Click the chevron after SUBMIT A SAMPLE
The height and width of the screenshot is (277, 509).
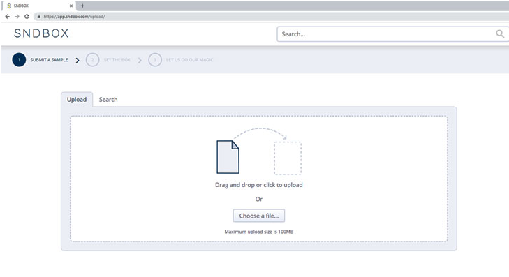pyautogui.click(x=78, y=60)
